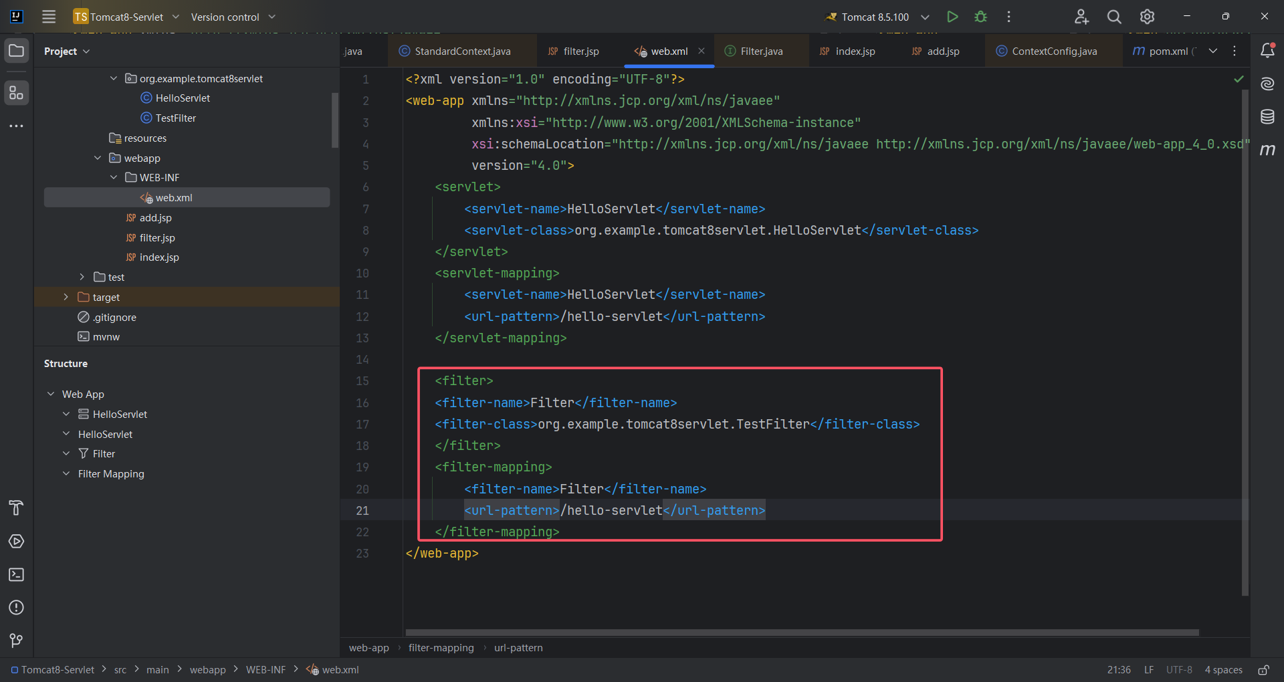Open the Code With Me icon

click(1081, 17)
